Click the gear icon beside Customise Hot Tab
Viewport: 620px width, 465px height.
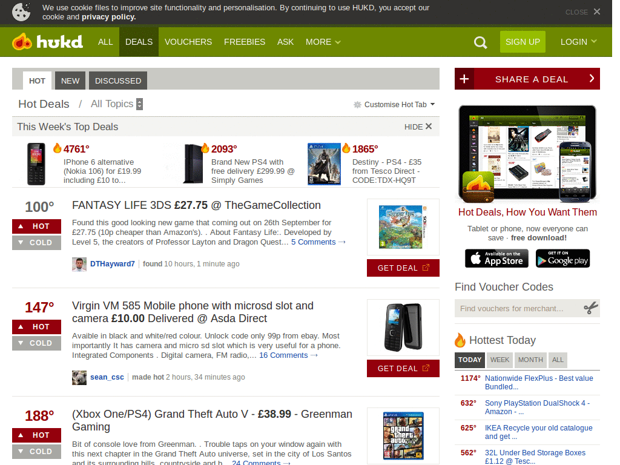point(357,104)
